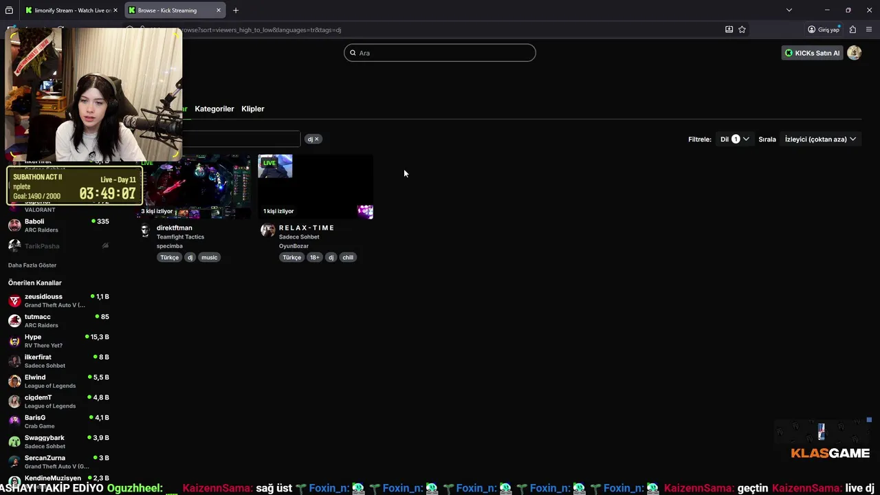
Task: Click the OyunBozar streamer name
Action: pyautogui.click(x=294, y=245)
